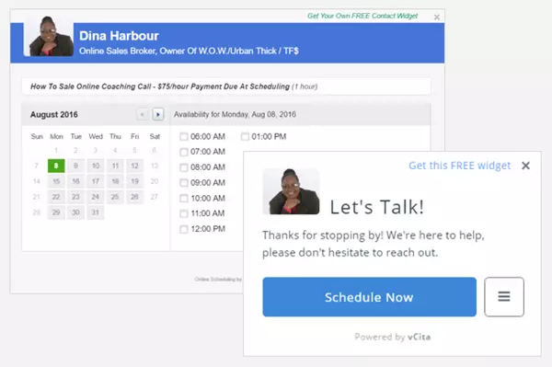Select August 11 on the calendar

point(115,166)
